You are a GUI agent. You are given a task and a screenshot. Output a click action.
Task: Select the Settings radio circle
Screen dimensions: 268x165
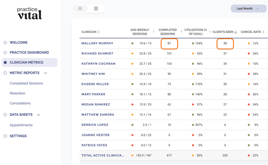[x=5, y=136]
